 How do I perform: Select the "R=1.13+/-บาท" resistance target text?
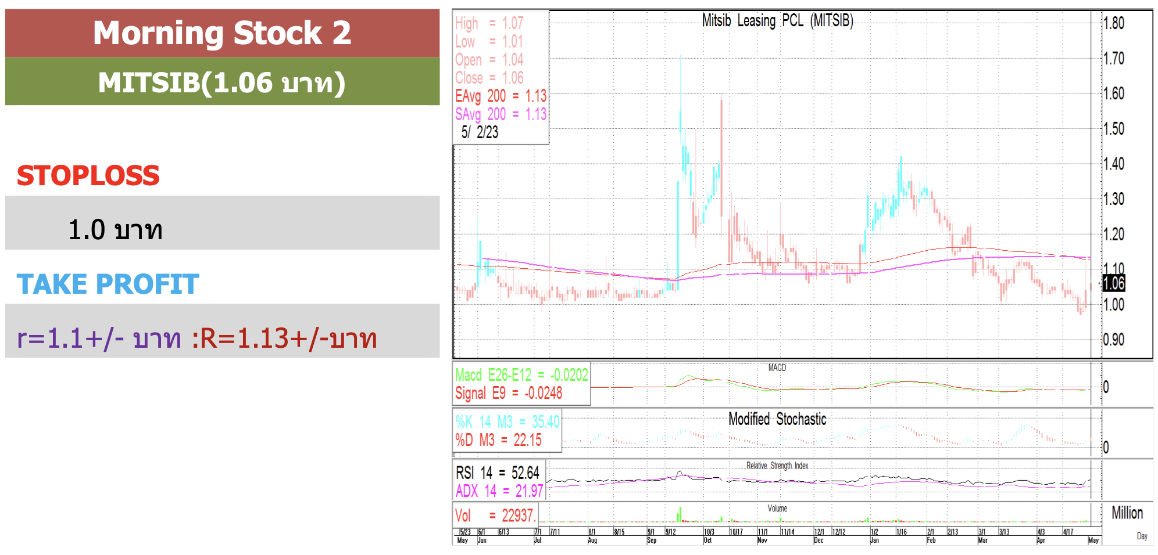coord(288,338)
